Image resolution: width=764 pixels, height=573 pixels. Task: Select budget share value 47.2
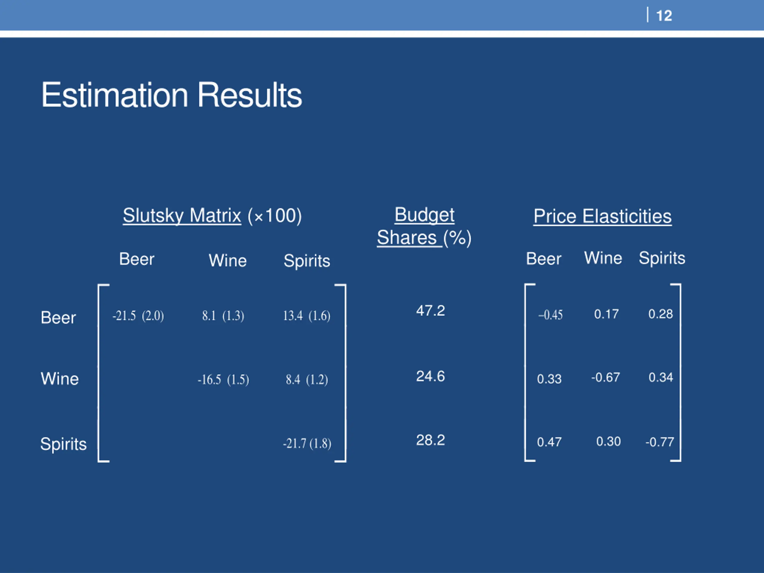point(430,310)
